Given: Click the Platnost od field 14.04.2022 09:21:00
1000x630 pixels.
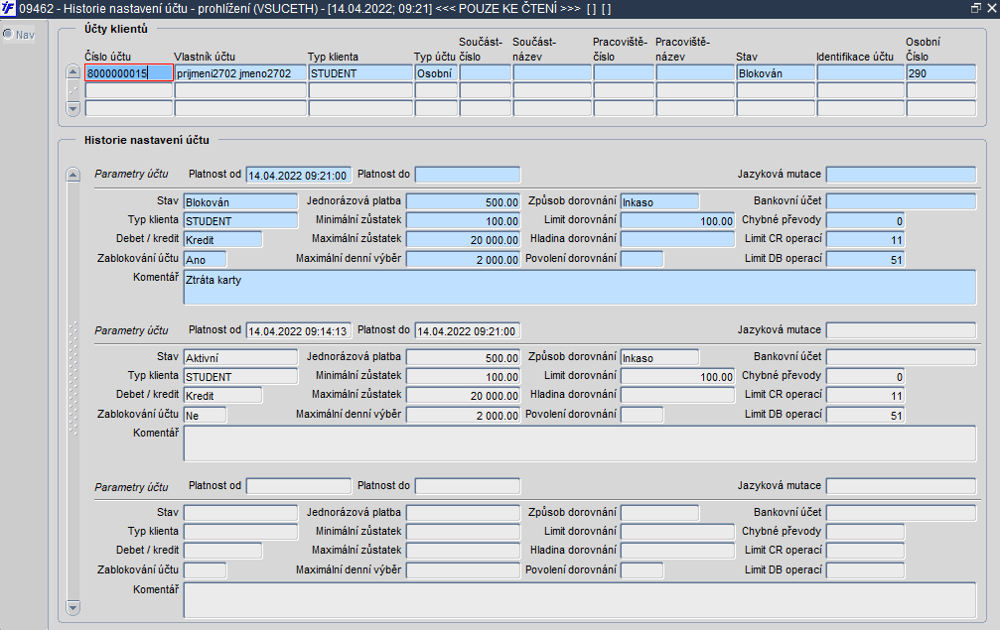Looking at the screenshot, I should [298, 176].
